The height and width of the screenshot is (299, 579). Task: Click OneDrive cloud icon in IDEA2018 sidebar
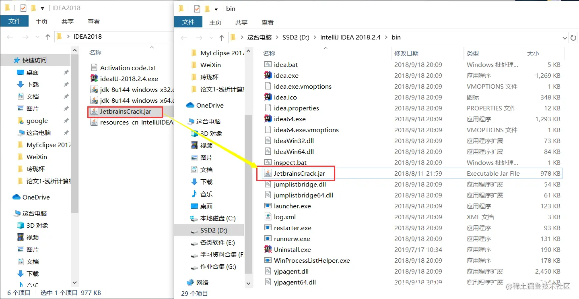pos(16,197)
